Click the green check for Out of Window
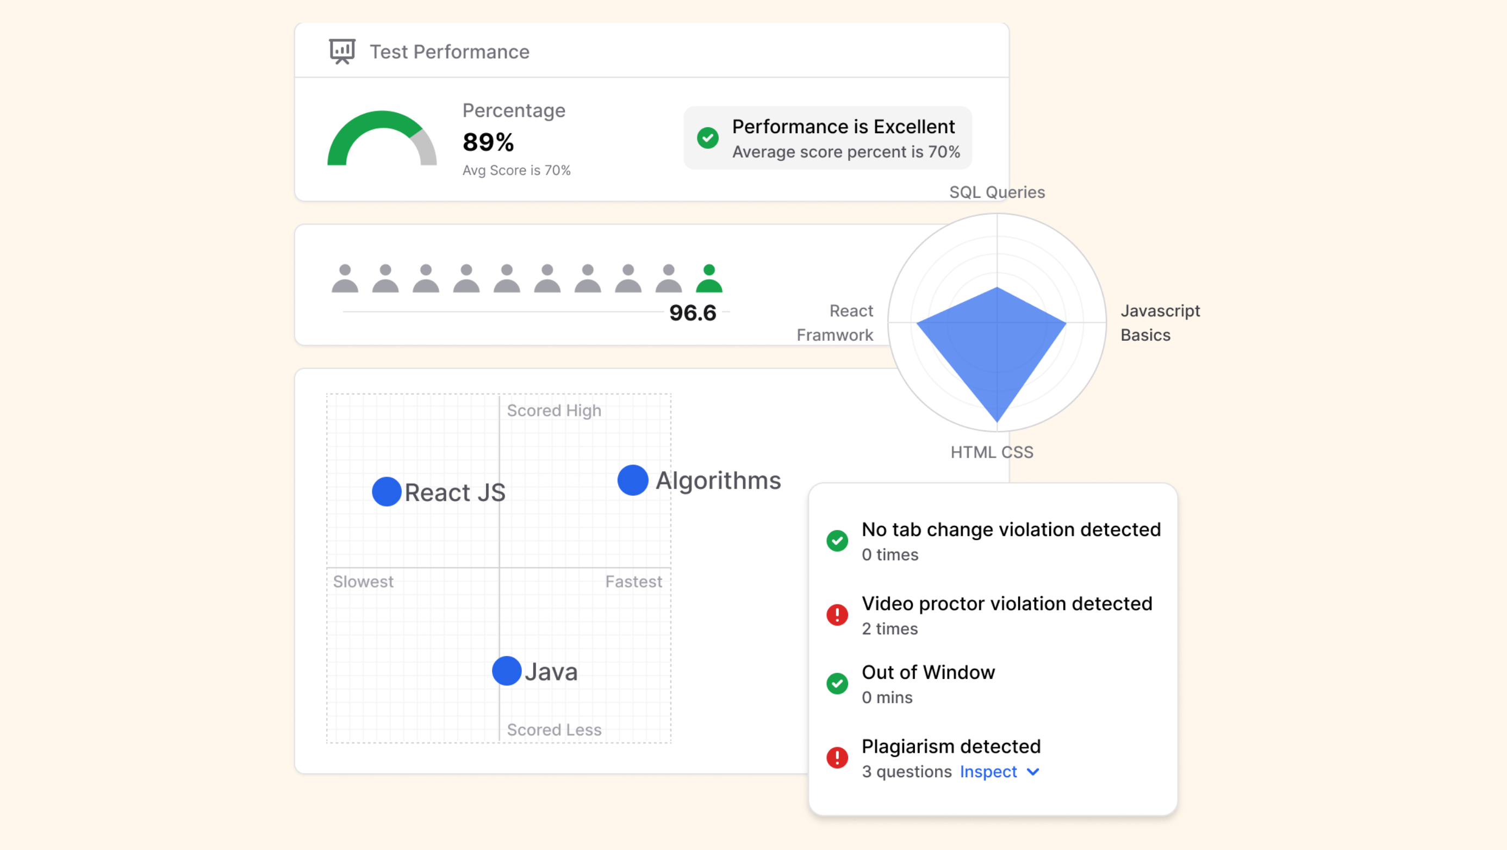 837,683
